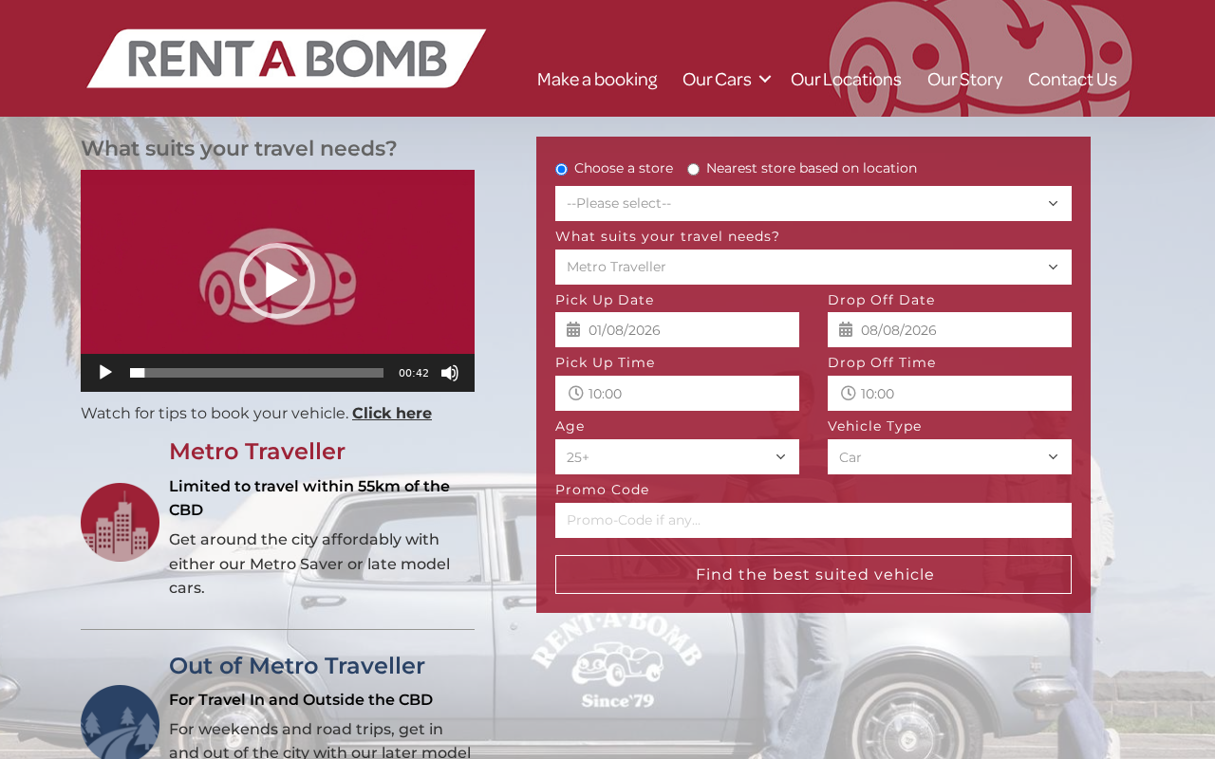Click the Pick Up Date field
The image size is (1215, 759).
[677, 329]
